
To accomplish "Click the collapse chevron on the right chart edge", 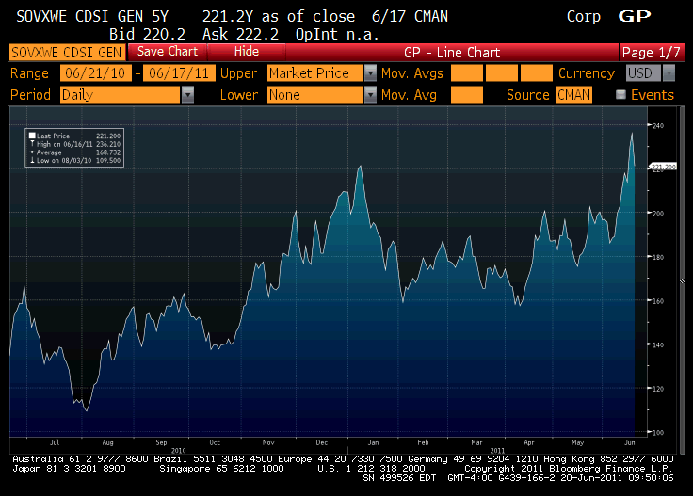I will [x=683, y=280].
